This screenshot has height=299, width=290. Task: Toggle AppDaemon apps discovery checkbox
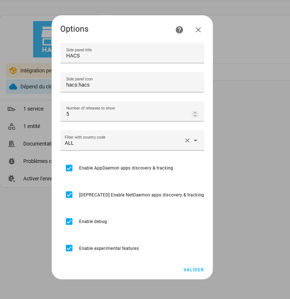point(69,168)
